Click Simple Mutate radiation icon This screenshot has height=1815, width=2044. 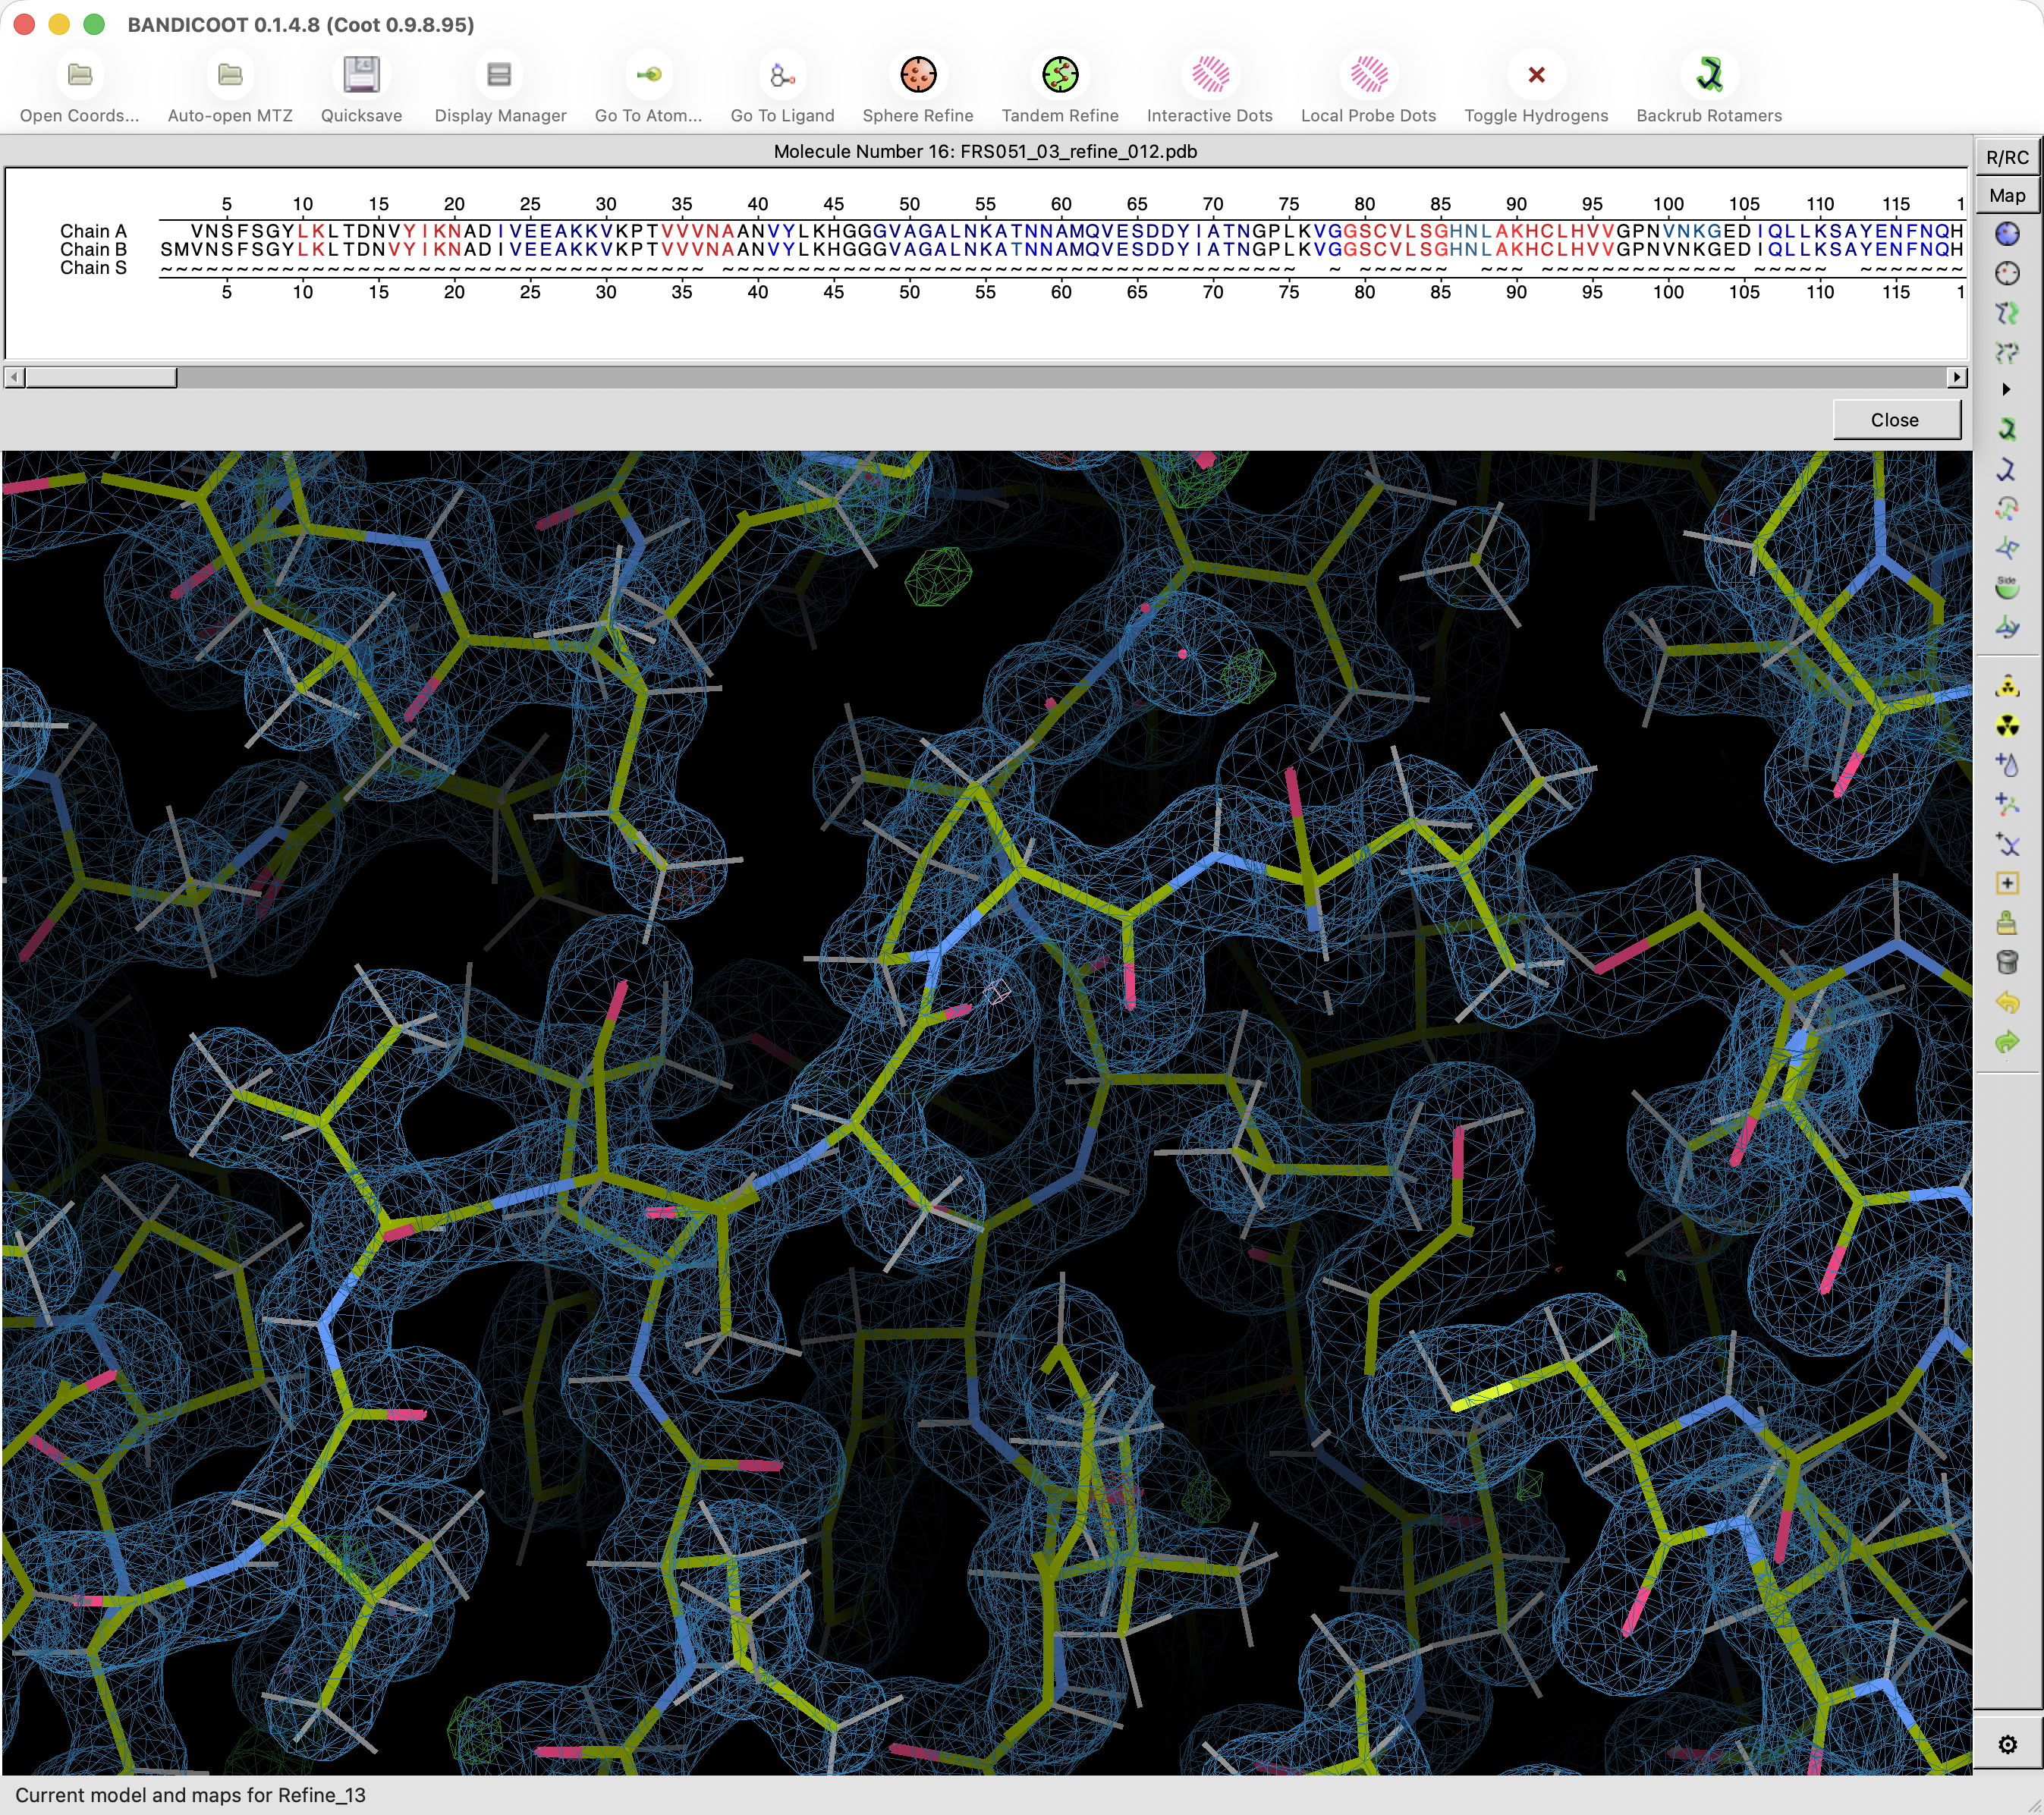(2007, 725)
